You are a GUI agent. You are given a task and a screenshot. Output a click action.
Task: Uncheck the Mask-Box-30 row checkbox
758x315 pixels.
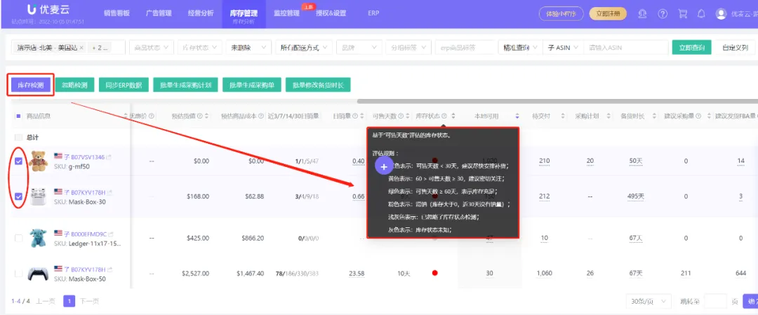19,196
